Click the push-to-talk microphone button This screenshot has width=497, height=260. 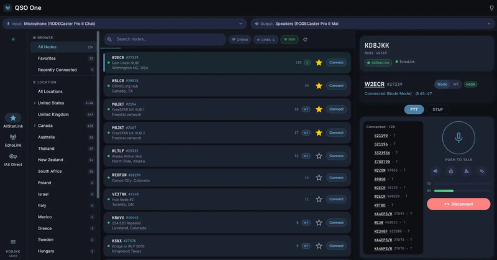pos(458,138)
